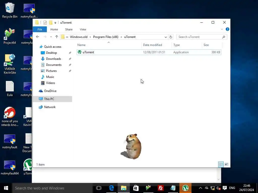Screen dimensions: 258x193
Task: Open the Start menu
Action: pos(6,188)
